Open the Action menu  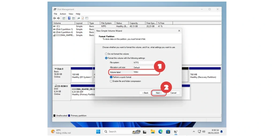pyautogui.click(x=63, y=14)
